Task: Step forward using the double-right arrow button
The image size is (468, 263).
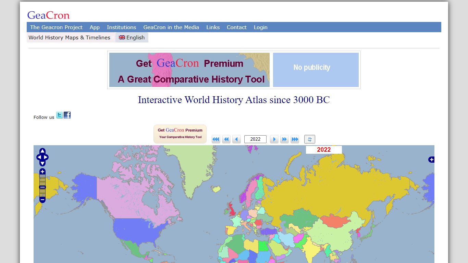Action: click(284, 139)
